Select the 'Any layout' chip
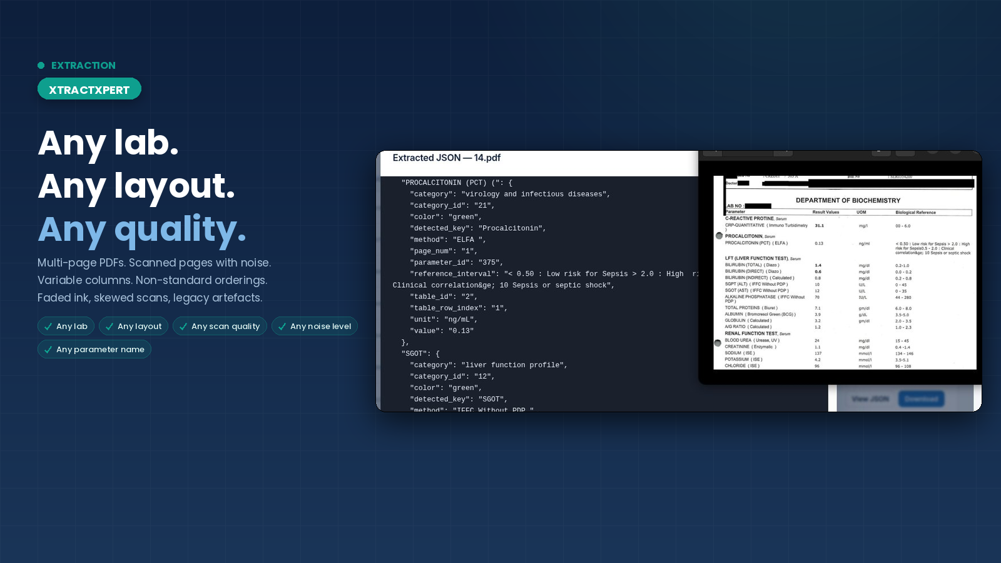Screen dimensions: 1001x563 (x=133, y=326)
